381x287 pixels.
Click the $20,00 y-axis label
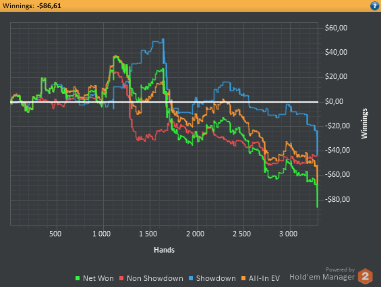[x=336, y=77]
